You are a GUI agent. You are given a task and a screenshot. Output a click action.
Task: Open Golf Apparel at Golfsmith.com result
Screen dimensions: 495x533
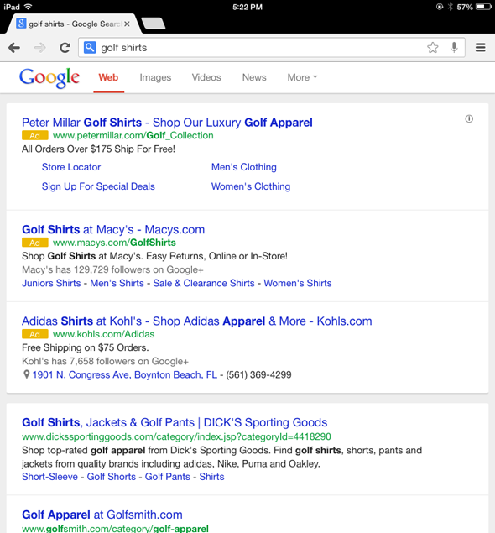pos(102,515)
